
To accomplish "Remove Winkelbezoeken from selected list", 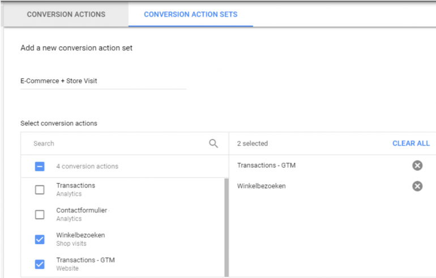I will 417,186.
